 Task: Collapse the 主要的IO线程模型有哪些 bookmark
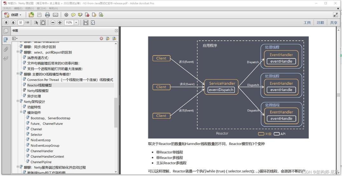click(x=18, y=74)
